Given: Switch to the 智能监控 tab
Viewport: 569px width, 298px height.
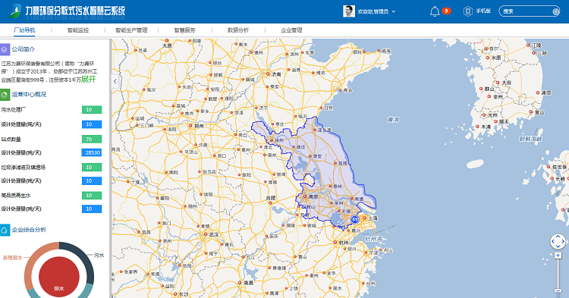Looking at the screenshot, I should (78, 30).
